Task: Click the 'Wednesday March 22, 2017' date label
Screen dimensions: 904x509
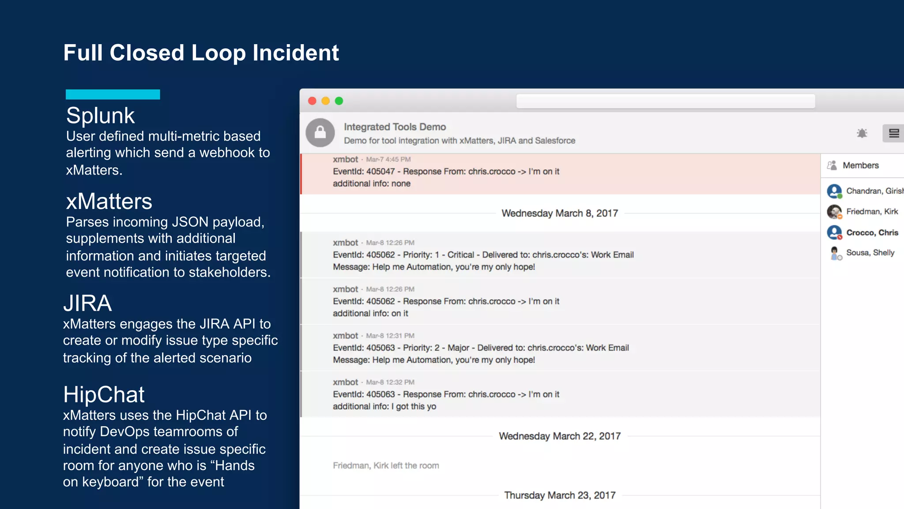Action: pos(560,436)
